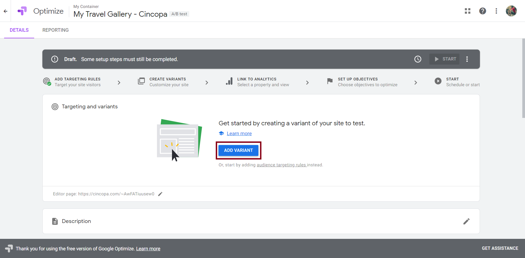Image resolution: width=525 pixels, height=258 pixels.
Task: Click the user profile avatar
Action: (x=511, y=11)
